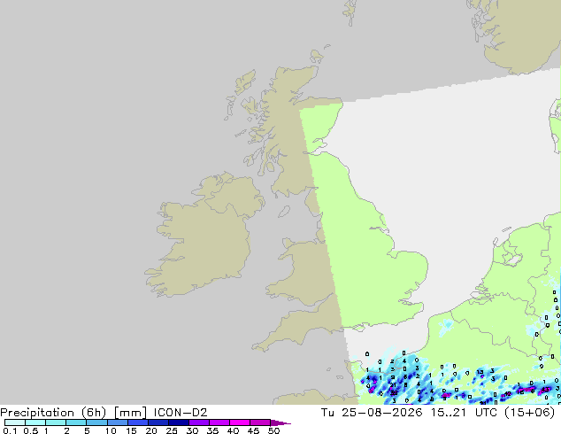561x434 pixels.
Task: Click the 30–35 mm legend color swatch
Action: (x=198, y=422)
